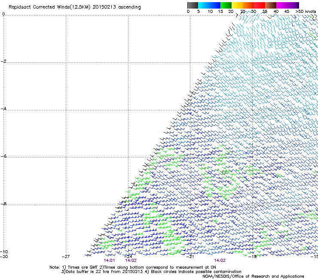
Task: Pick the brown 35-40 knots legend swatch
Action: click(x=271, y=5)
